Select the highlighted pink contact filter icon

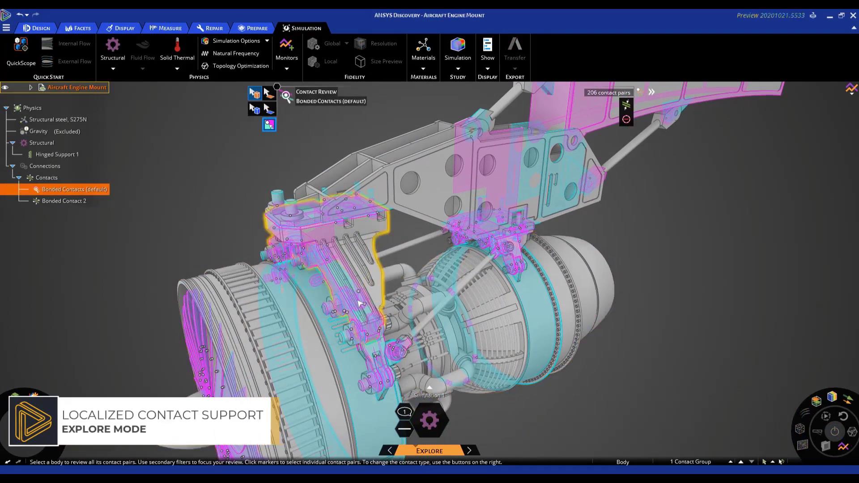(269, 125)
